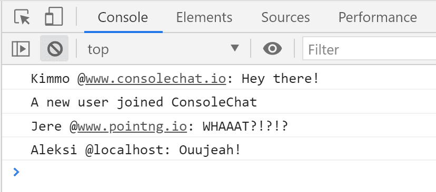Follow the www.pointng.io link
The height and width of the screenshot is (192, 436).
pyautogui.click(x=132, y=126)
